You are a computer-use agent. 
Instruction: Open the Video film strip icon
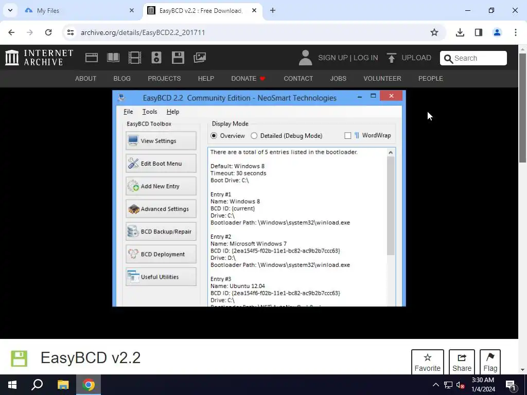tap(135, 58)
